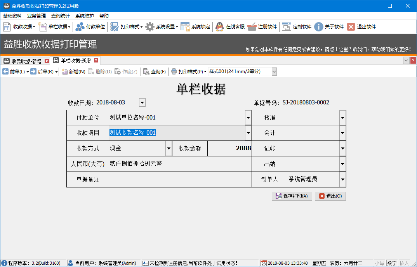The image size is (417, 267).
Task: Open 系统锁定 (system lock) from the toolbar
Action: (x=185, y=27)
